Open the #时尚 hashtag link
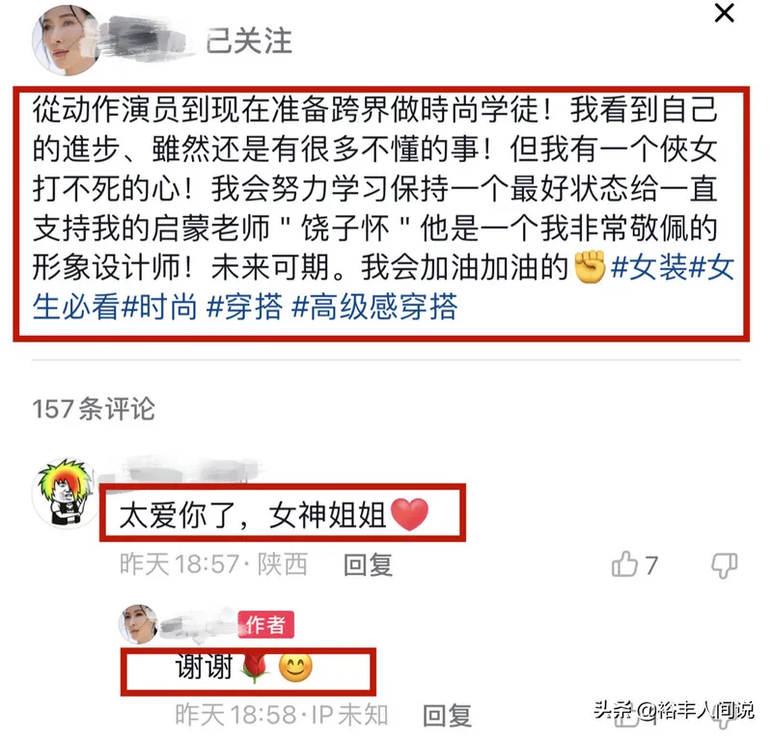 pyautogui.click(x=159, y=307)
